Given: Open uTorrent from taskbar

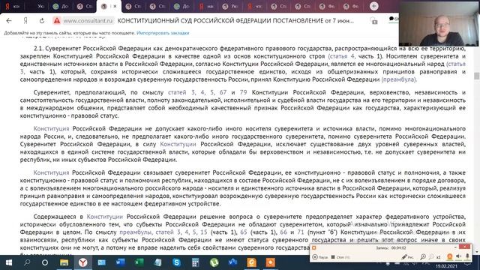Looking at the screenshot, I should click(x=214, y=262).
